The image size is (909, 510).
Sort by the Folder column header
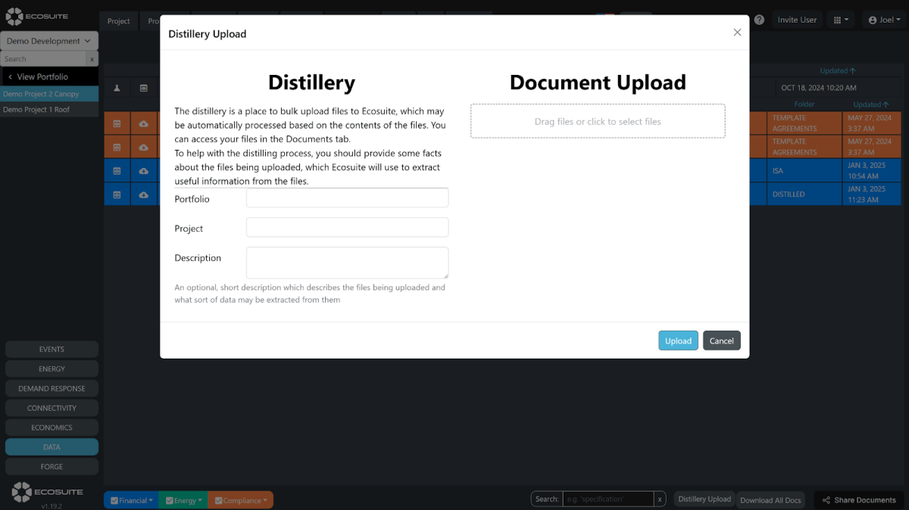coord(804,104)
